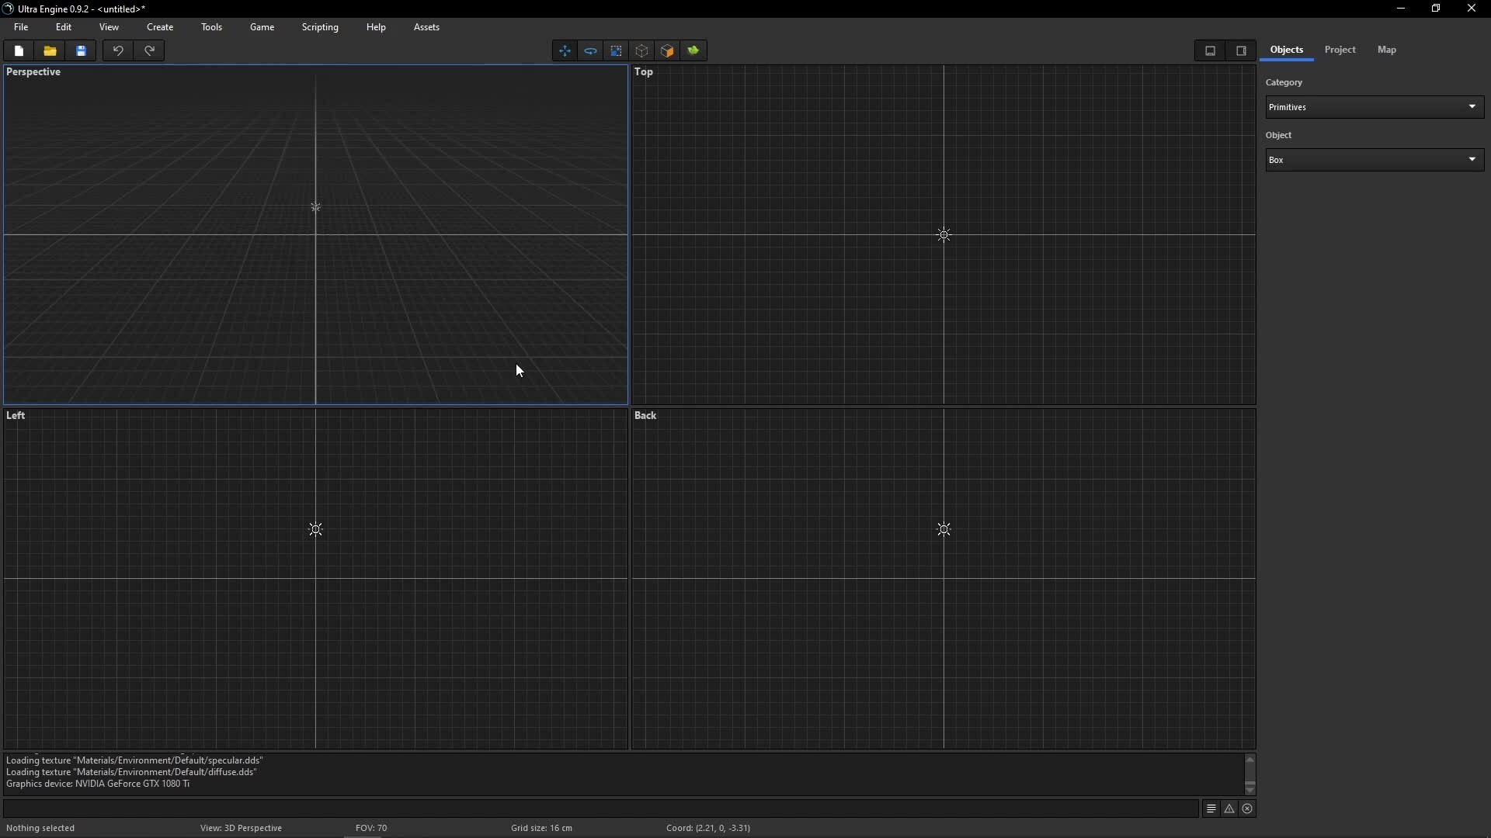
Task: Click the Undo arrow icon
Action: click(x=118, y=51)
